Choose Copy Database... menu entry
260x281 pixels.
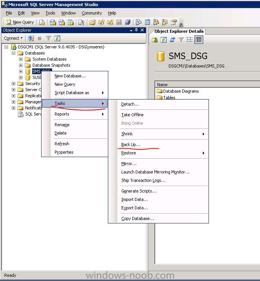tap(158, 218)
